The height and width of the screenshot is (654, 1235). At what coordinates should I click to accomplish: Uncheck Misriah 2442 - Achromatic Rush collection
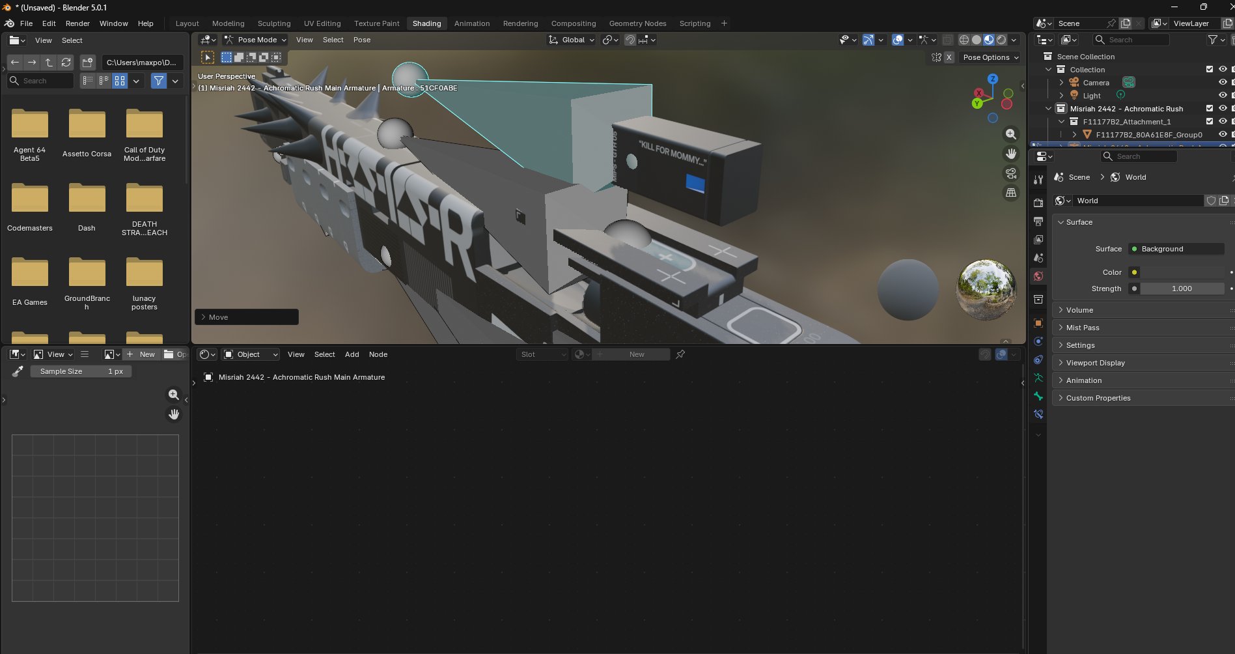click(x=1210, y=109)
